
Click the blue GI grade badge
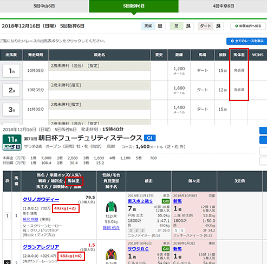(149, 138)
